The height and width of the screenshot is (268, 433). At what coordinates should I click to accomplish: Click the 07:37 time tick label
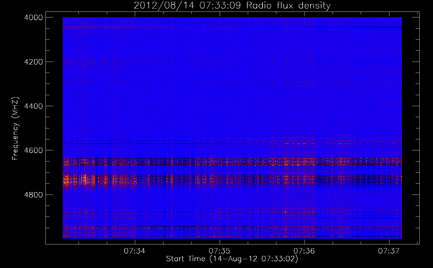point(389,251)
